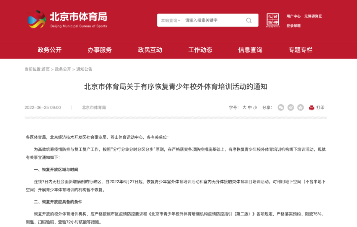Screen dimensions: 357x227
Task: Click 政务公开 in the breadcrumb
Action: [63, 69]
